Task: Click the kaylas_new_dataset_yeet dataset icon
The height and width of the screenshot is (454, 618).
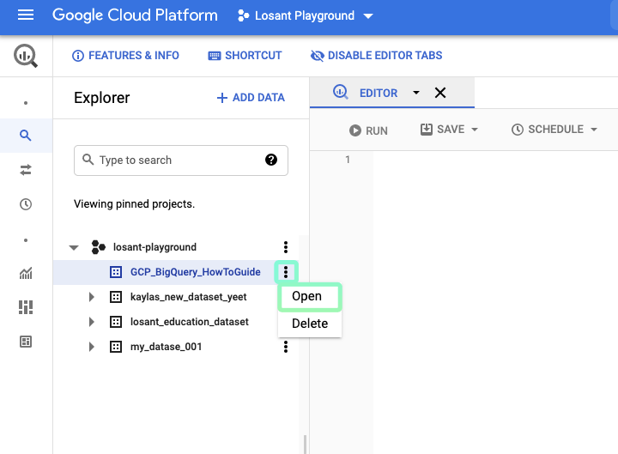Action: (x=116, y=297)
